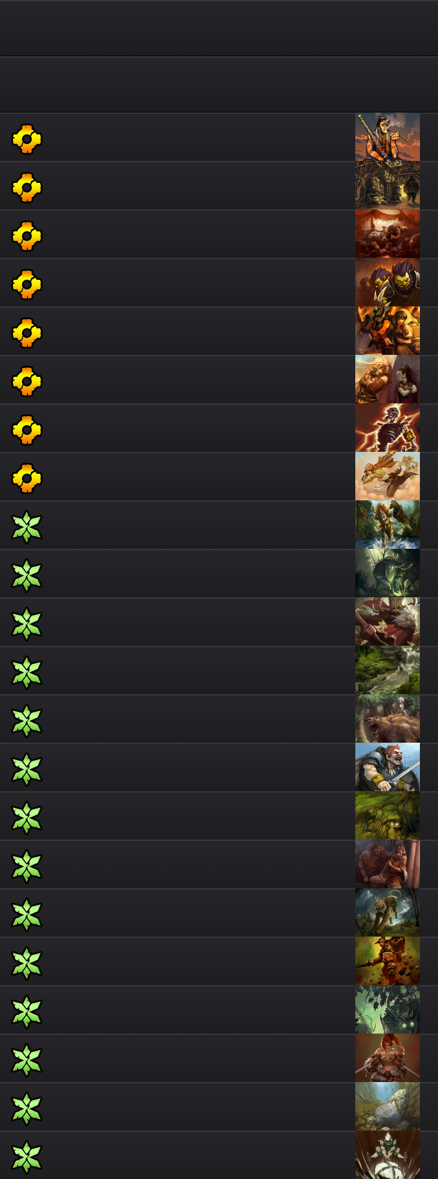The width and height of the screenshot is (438, 1179).
Task: Open the stone gate and ogre artwork thumbnail
Action: tap(388, 186)
